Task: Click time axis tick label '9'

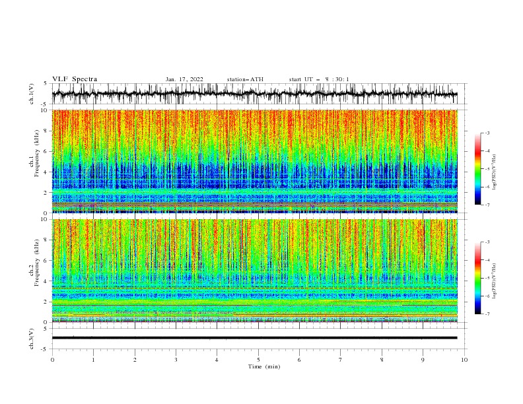Action: pos(423,360)
